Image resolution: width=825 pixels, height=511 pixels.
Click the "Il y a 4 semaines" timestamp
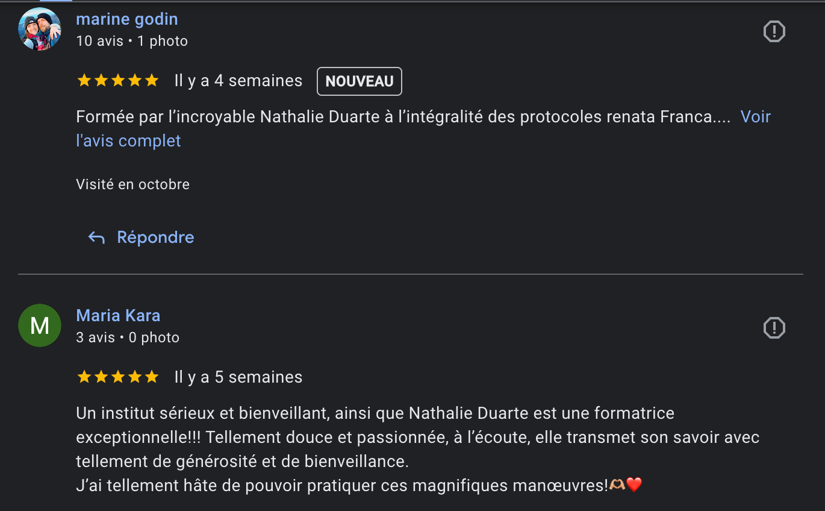click(238, 81)
